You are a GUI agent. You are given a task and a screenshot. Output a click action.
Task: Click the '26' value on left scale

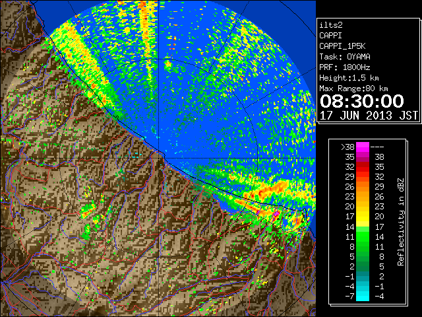pos(350,187)
